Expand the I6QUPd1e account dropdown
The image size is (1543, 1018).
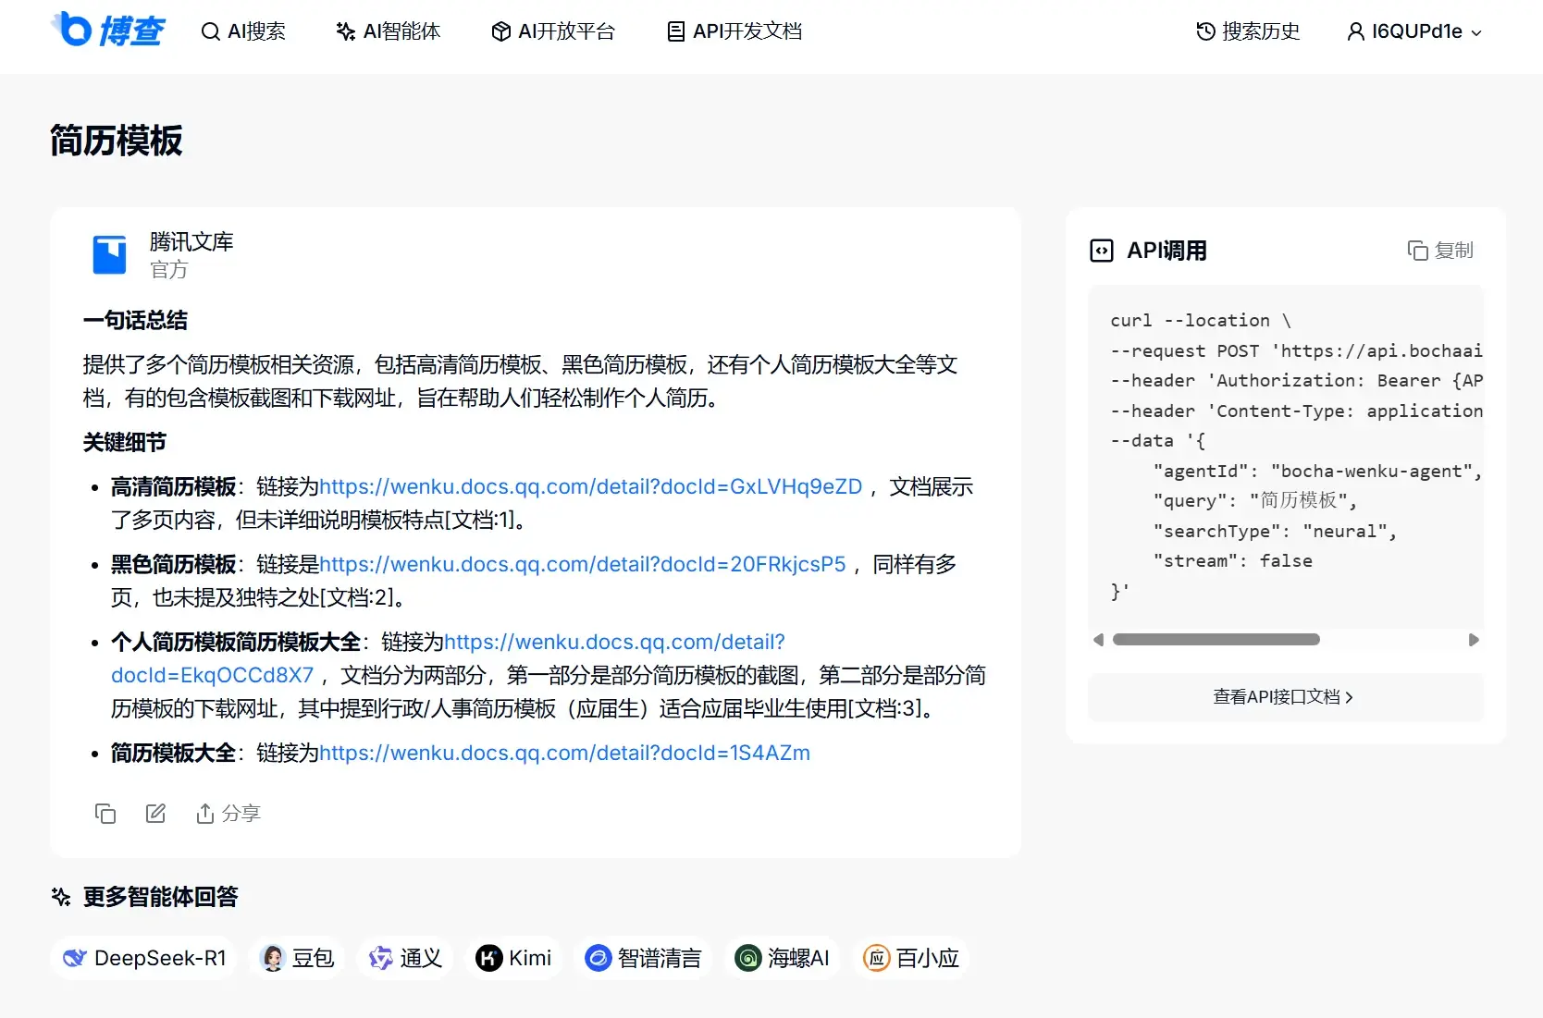1413,31
